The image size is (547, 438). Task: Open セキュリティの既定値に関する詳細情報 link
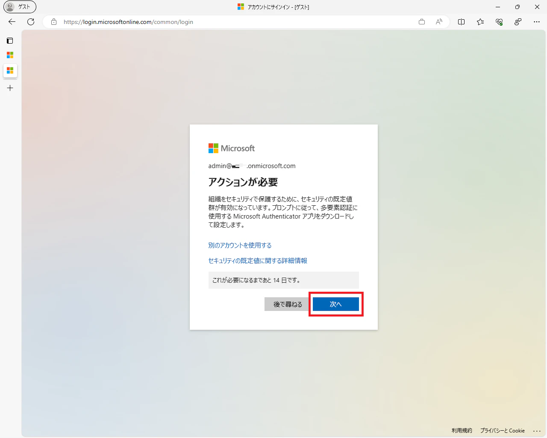coord(258,261)
